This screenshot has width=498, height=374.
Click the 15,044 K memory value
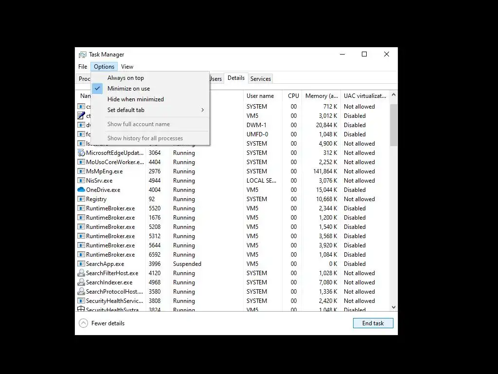326,190
